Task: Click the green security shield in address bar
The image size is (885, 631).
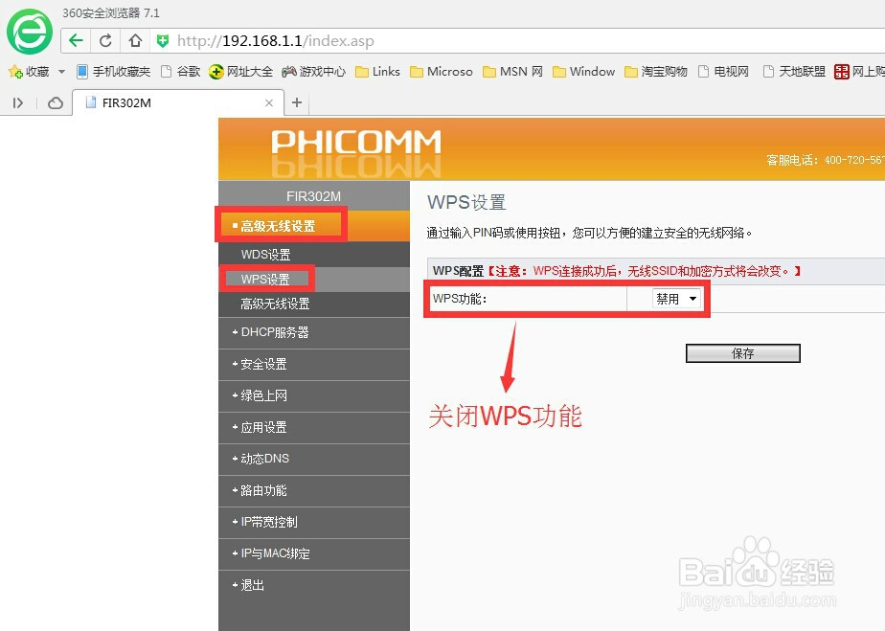Action: (x=163, y=40)
